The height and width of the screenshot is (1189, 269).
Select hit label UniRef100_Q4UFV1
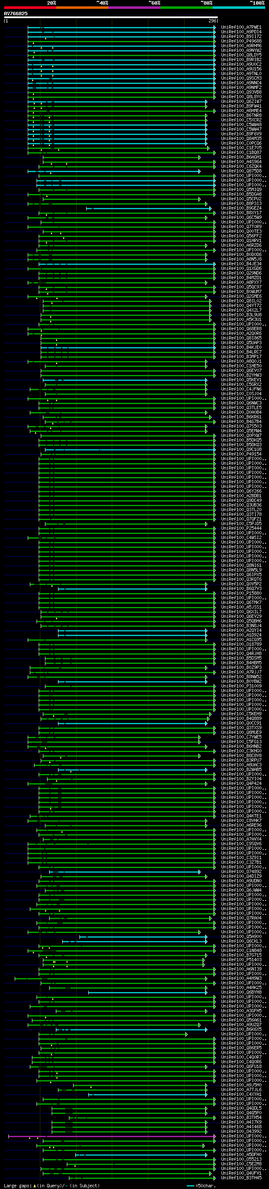[241, 1173]
